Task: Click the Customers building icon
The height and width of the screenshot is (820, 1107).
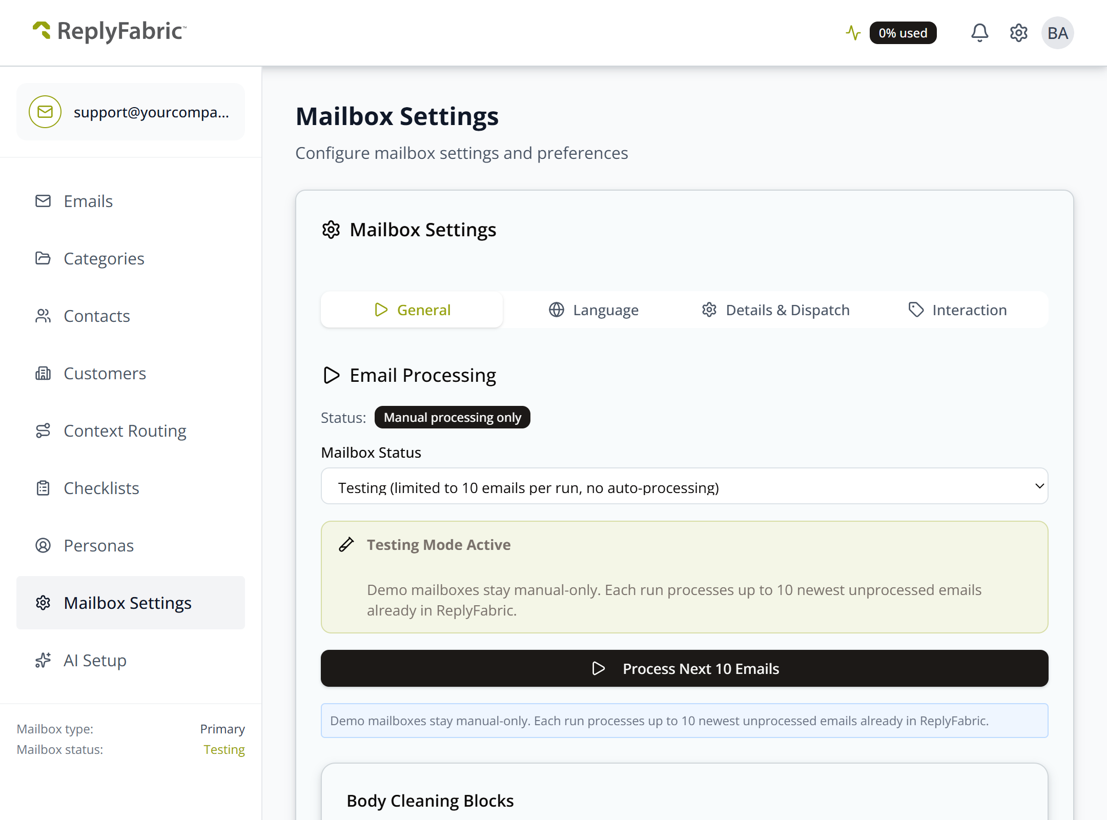Action: tap(43, 373)
